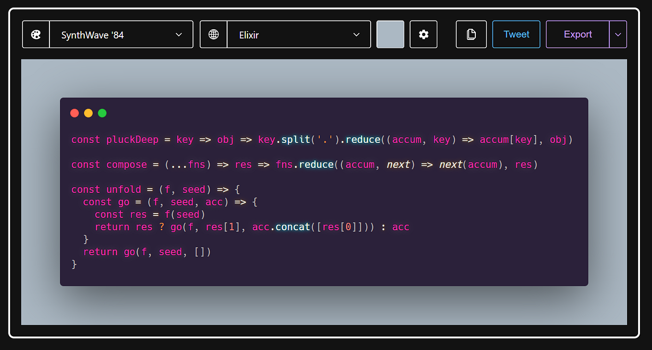
Task: Click the yellow traffic-light dot
Action: [x=88, y=113]
